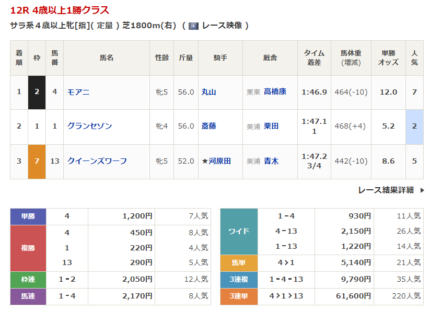Image resolution: width=430 pixels, height=310 pixels.
Task: Open trainer 高橋康 page
Action: pyautogui.click(x=275, y=92)
